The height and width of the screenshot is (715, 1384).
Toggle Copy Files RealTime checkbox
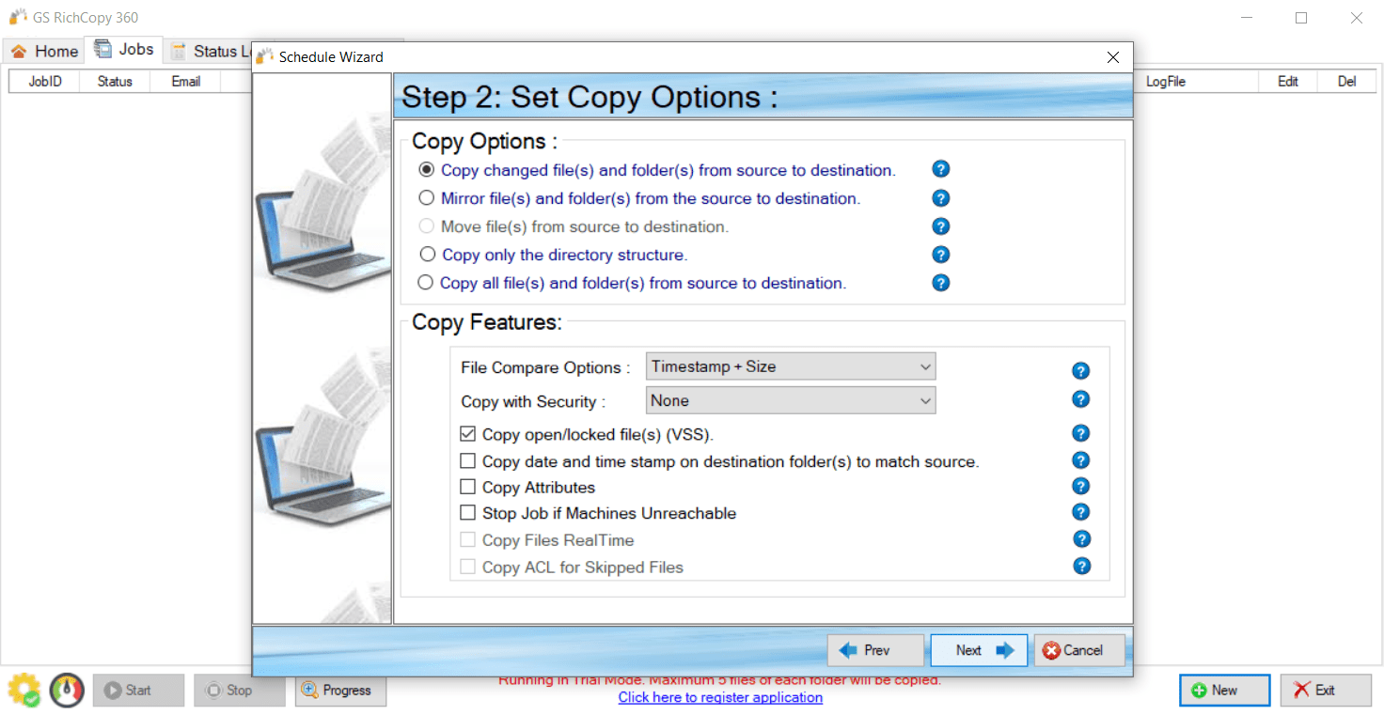point(467,540)
